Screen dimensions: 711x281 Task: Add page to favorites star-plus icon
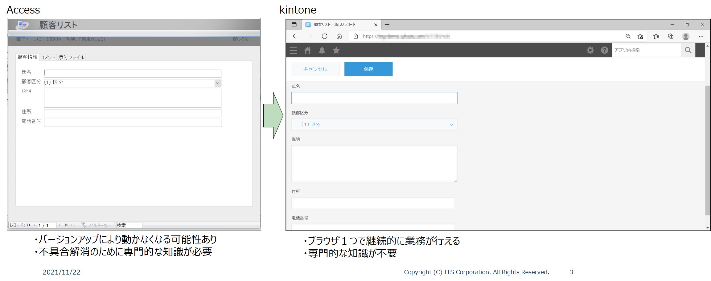[640, 36]
